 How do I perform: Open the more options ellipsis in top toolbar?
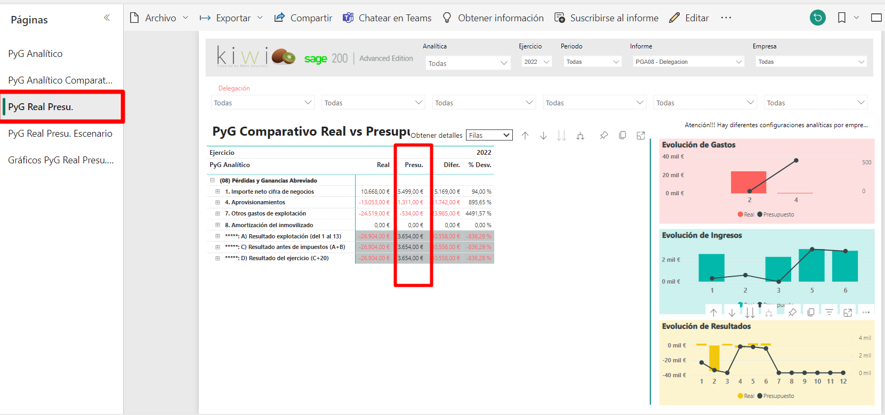tap(726, 18)
